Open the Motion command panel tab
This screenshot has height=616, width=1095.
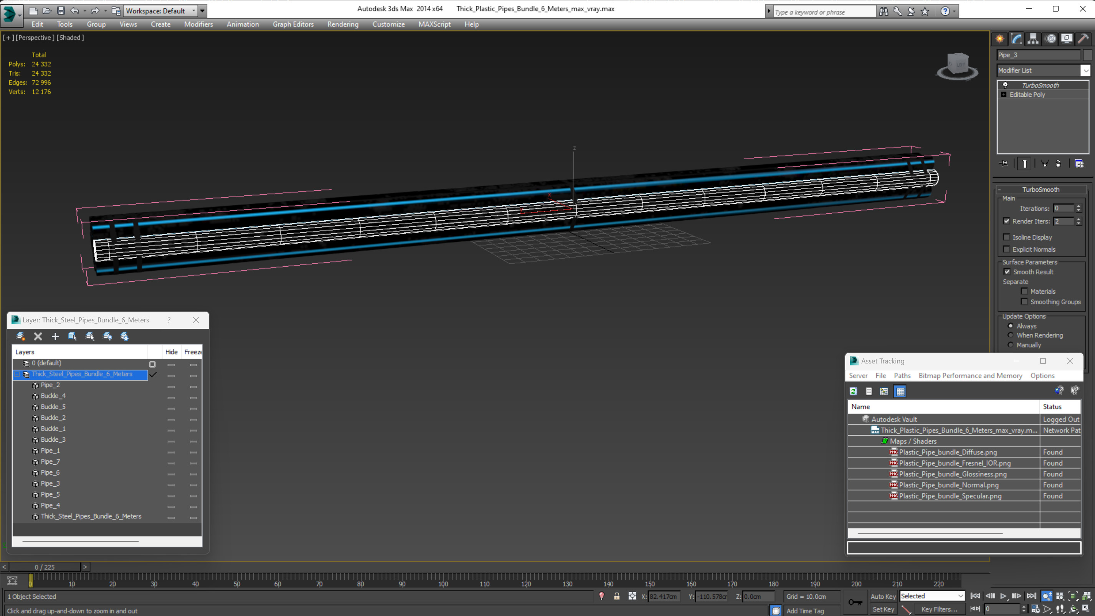[x=1050, y=39]
